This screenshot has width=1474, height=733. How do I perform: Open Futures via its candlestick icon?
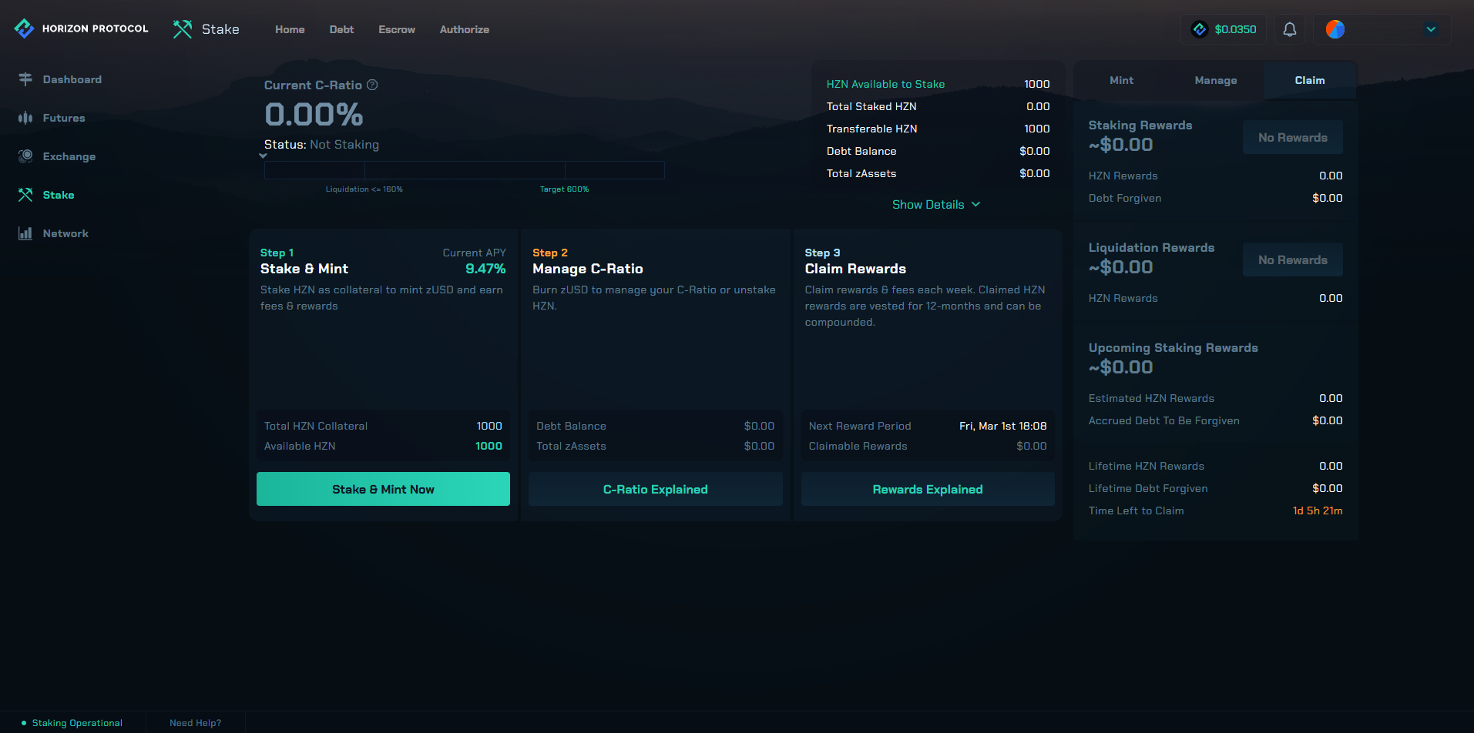pyautogui.click(x=25, y=118)
